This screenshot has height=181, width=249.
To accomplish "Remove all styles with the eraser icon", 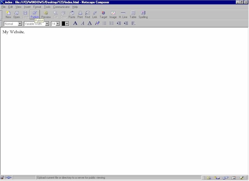I will tap(97, 23).
